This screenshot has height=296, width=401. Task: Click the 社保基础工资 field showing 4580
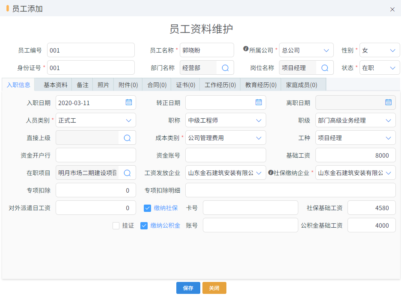tap(371, 208)
